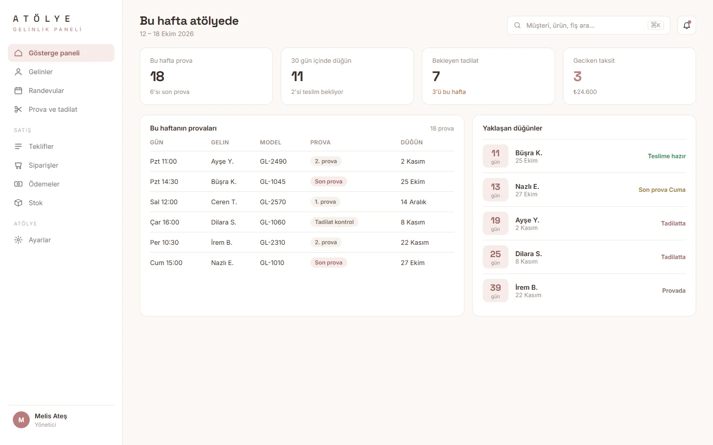713x445 pixels.
Task: Click the 1. prova badge for Ceren T.
Action: pyautogui.click(x=325, y=202)
